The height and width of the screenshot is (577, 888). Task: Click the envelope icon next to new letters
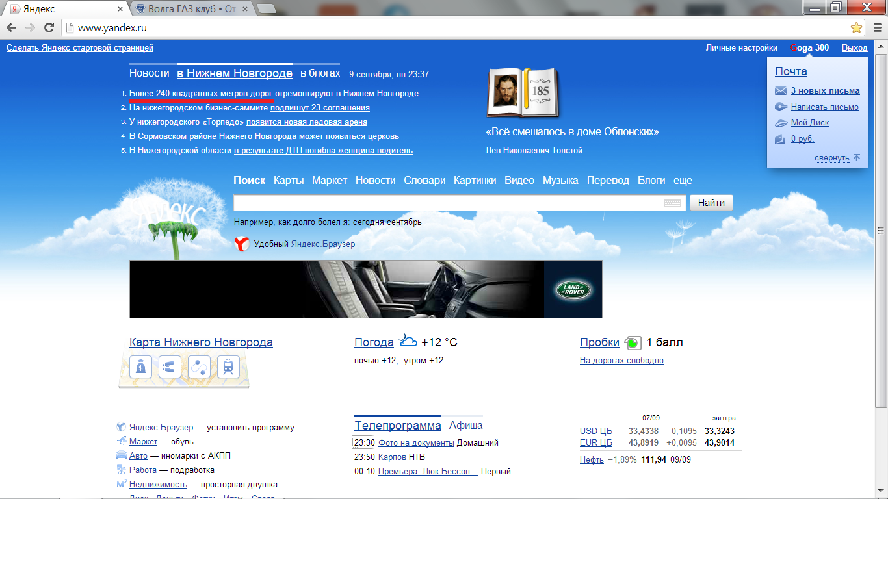click(781, 91)
